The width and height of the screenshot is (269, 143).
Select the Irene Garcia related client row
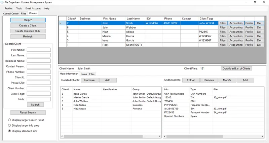[x=111, y=94]
